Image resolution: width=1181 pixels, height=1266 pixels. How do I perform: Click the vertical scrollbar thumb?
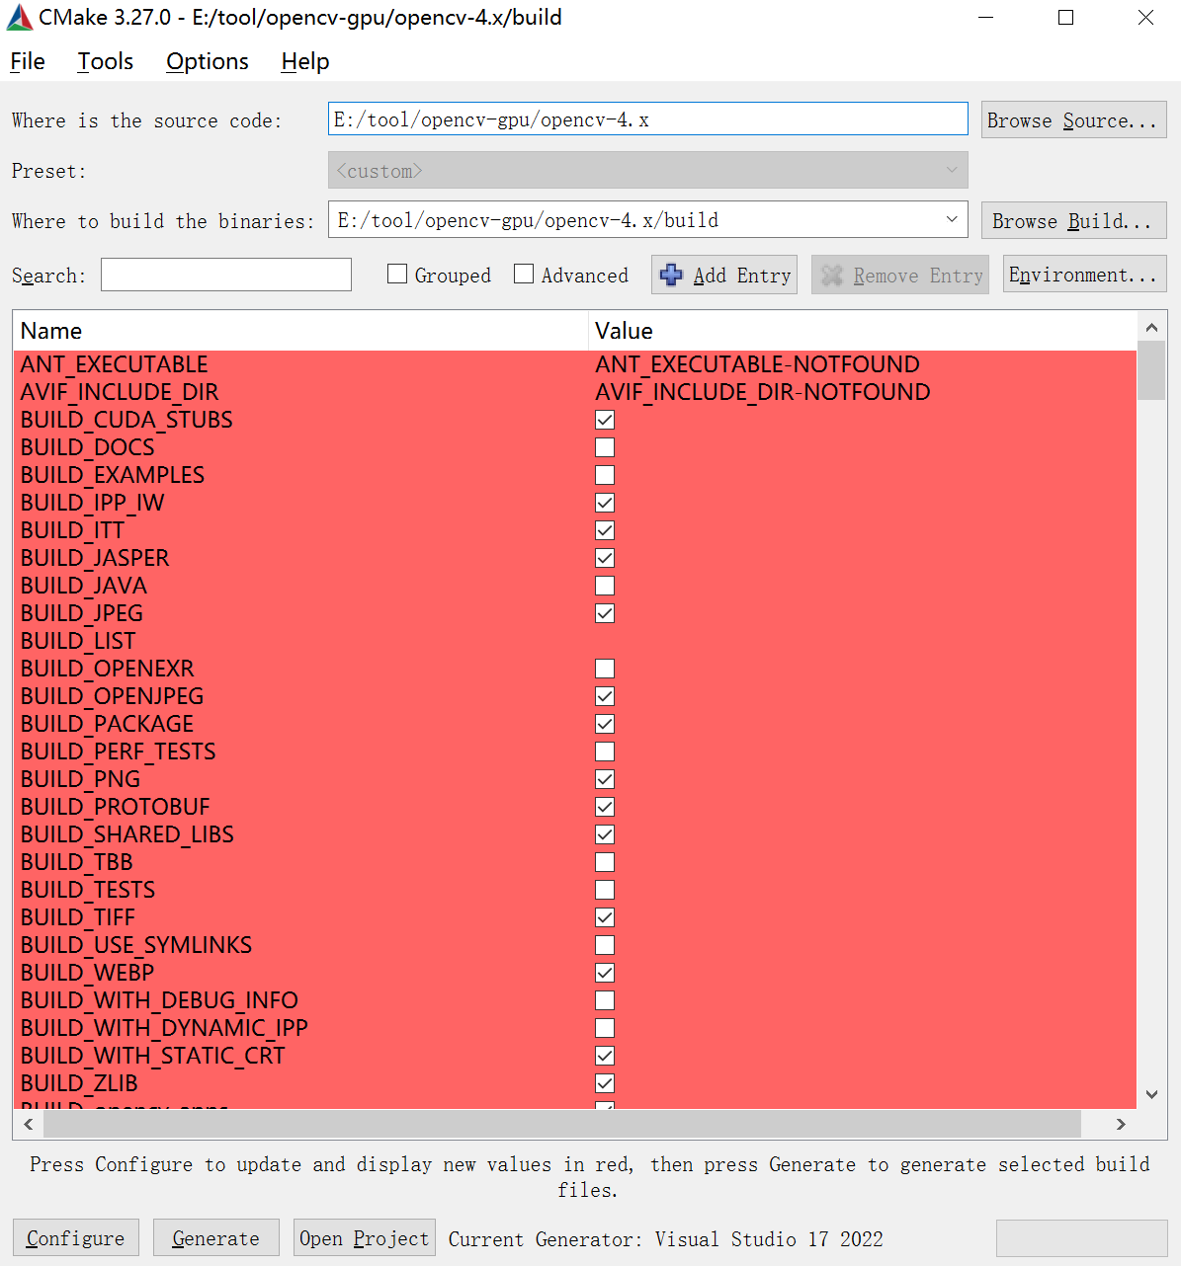click(x=1151, y=370)
